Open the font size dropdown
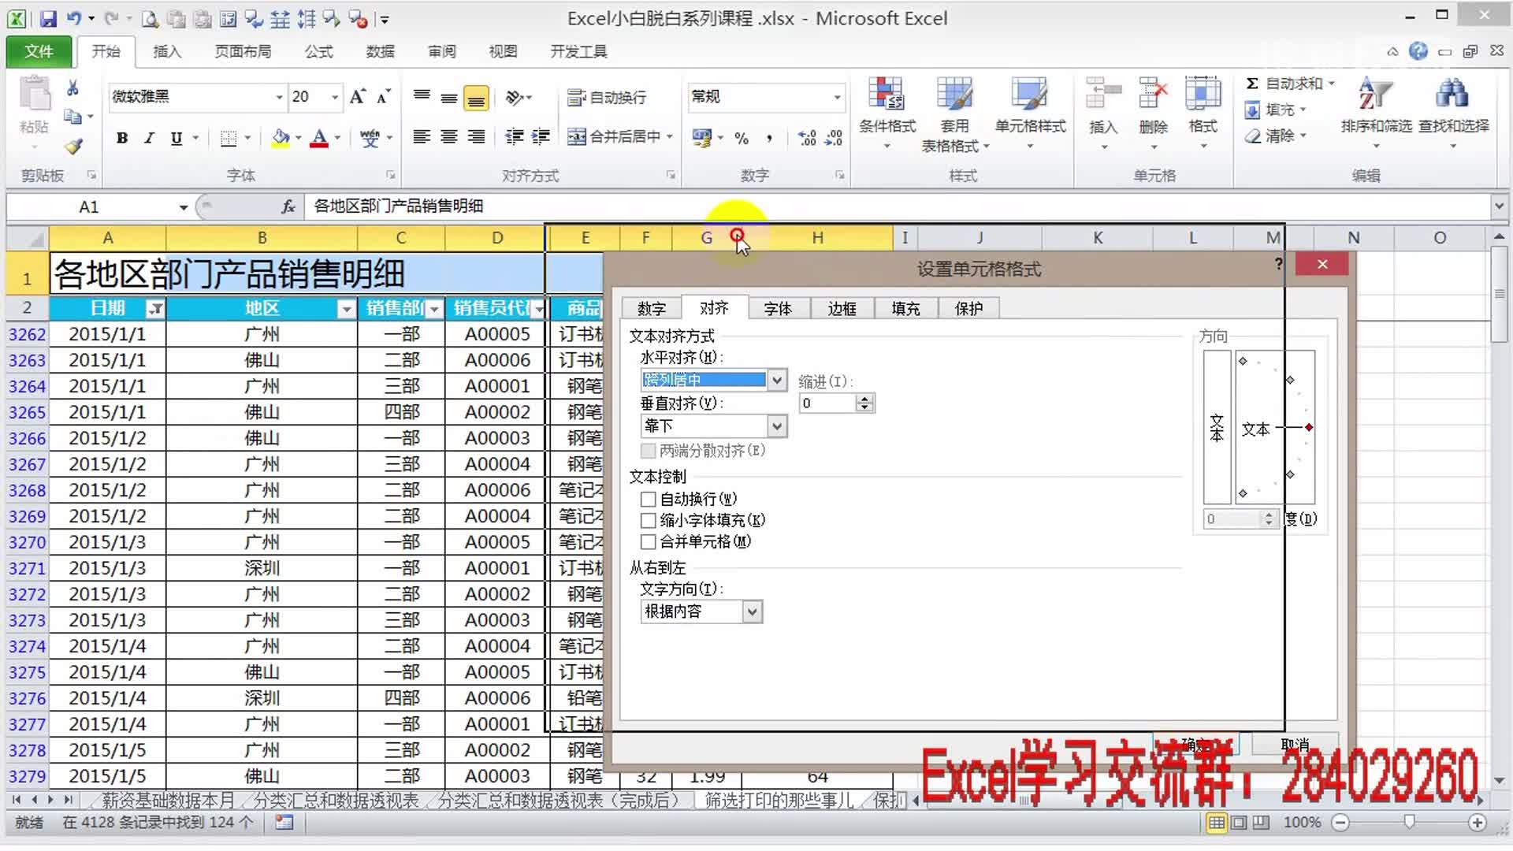Screen dimensions: 1513x851 pyautogui.click(x=335, y=97)
